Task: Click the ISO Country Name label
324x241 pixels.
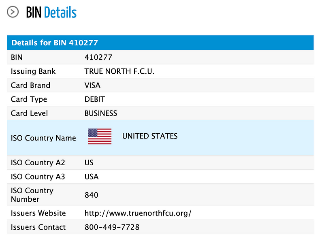Action: pyautogui.click(x=43, y=138)
